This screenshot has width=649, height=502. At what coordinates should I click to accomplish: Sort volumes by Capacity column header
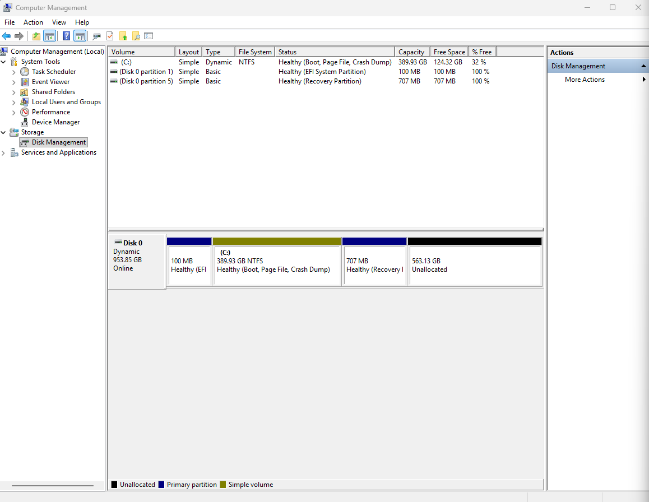coord(412,52)
